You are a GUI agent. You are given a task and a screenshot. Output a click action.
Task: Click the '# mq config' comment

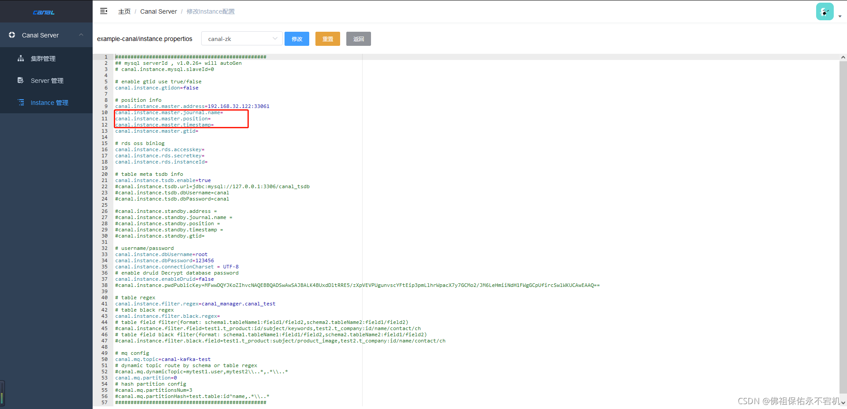tap(132, 353)
